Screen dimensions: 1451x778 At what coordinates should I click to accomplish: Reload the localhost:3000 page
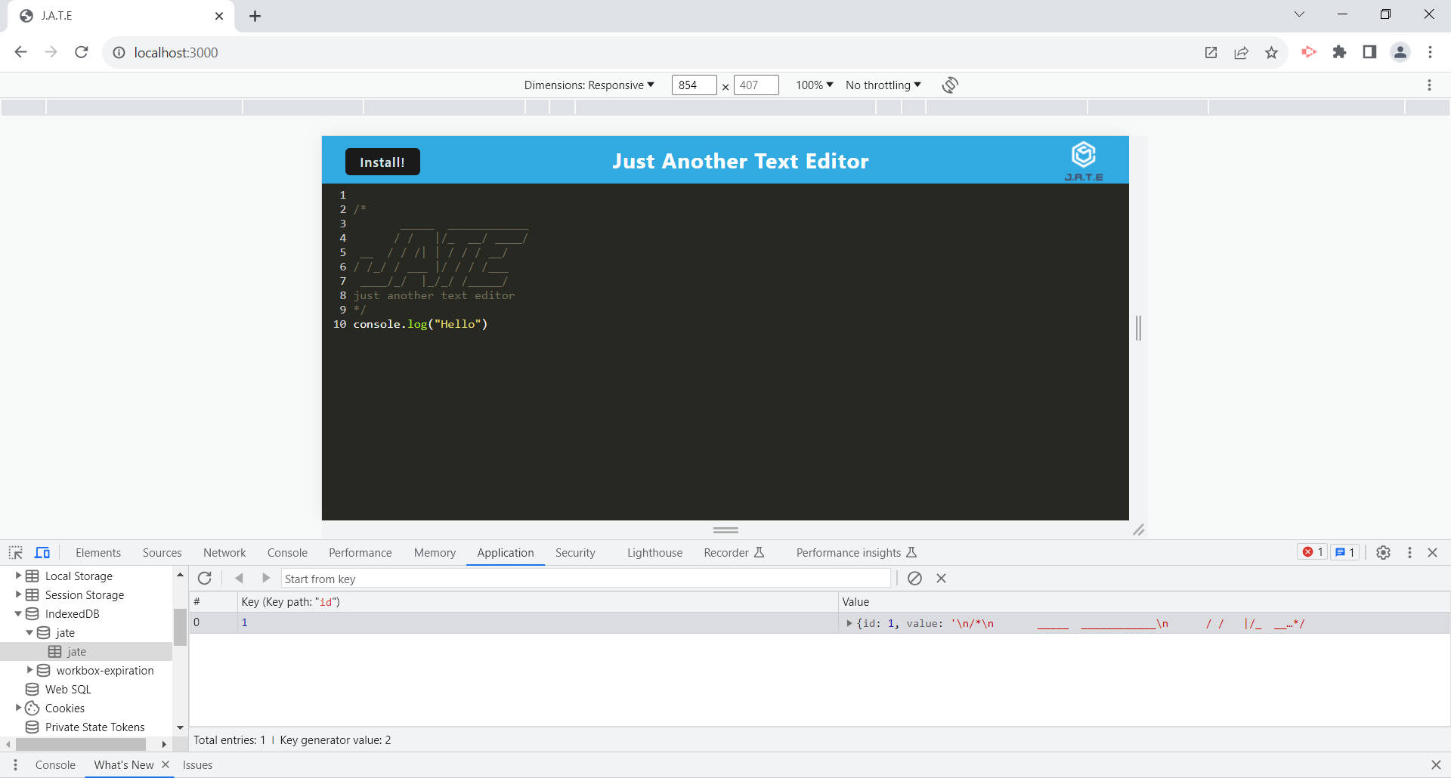click(x=82, y=52)
